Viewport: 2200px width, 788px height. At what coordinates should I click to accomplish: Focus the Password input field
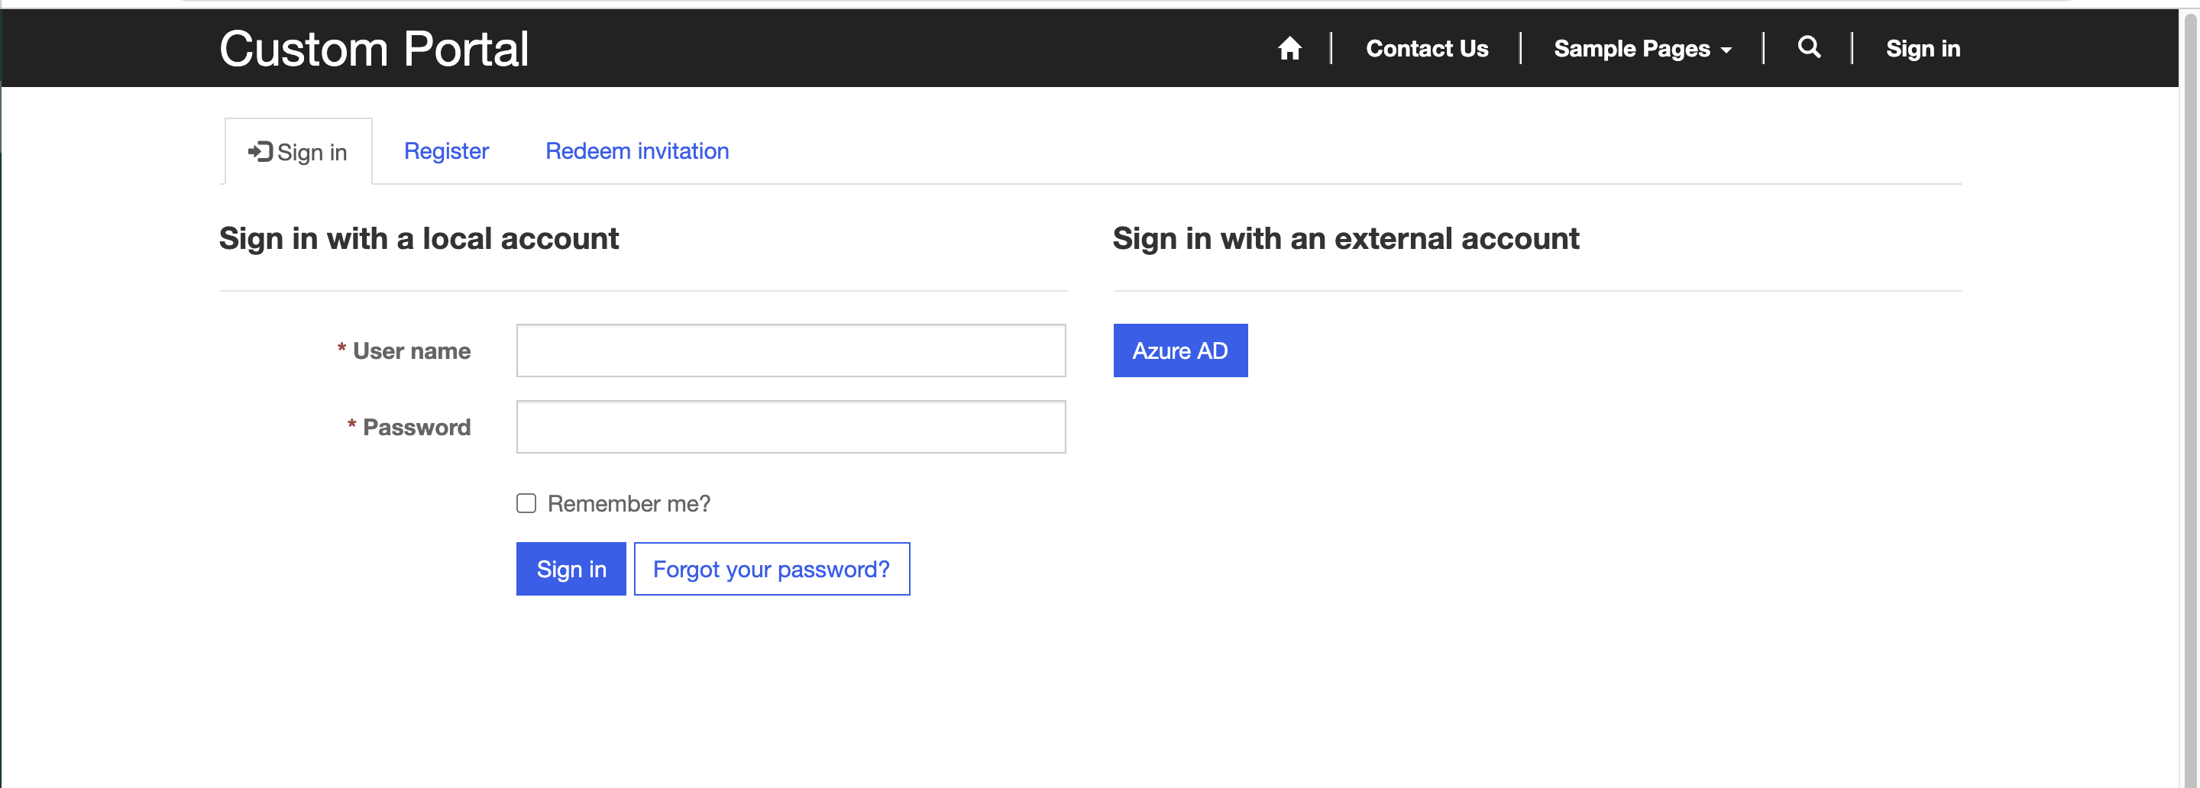coord(791,427)
